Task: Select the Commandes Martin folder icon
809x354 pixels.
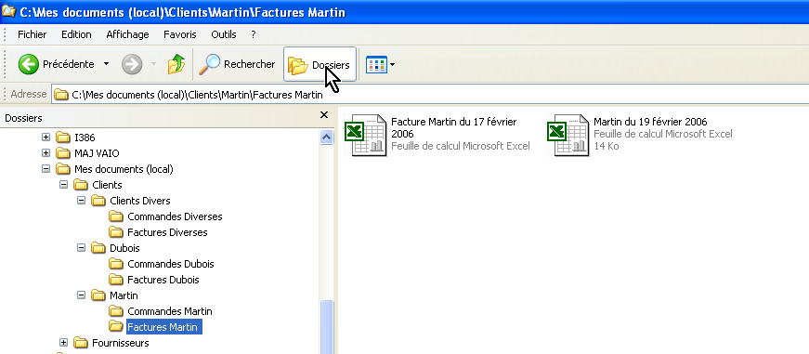Action: 116,311
